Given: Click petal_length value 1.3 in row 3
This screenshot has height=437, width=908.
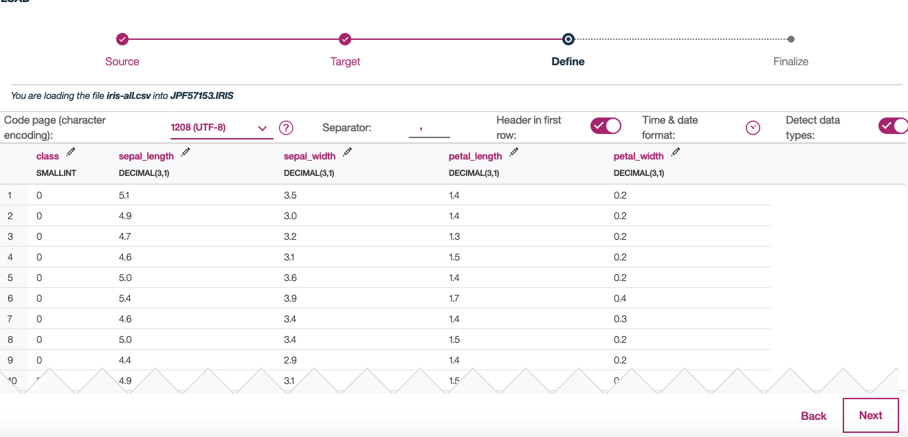Looking at the screenshot, I should click(x=454, y=236).
